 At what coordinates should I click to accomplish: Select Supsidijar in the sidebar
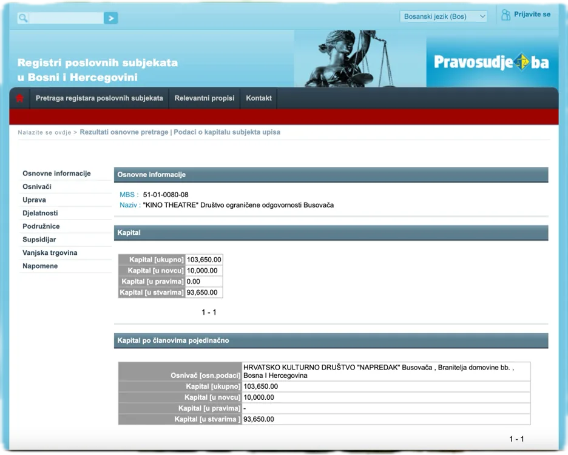[39, 240]
